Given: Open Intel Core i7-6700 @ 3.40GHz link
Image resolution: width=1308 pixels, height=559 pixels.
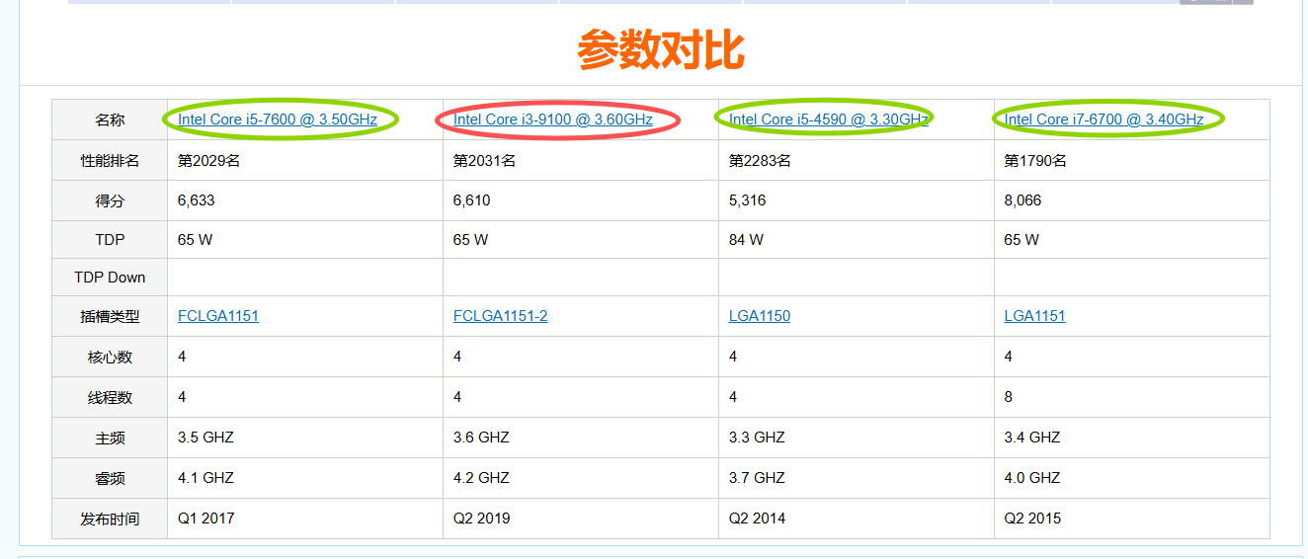Looking at the screenshot, I should click(1104, 120).
